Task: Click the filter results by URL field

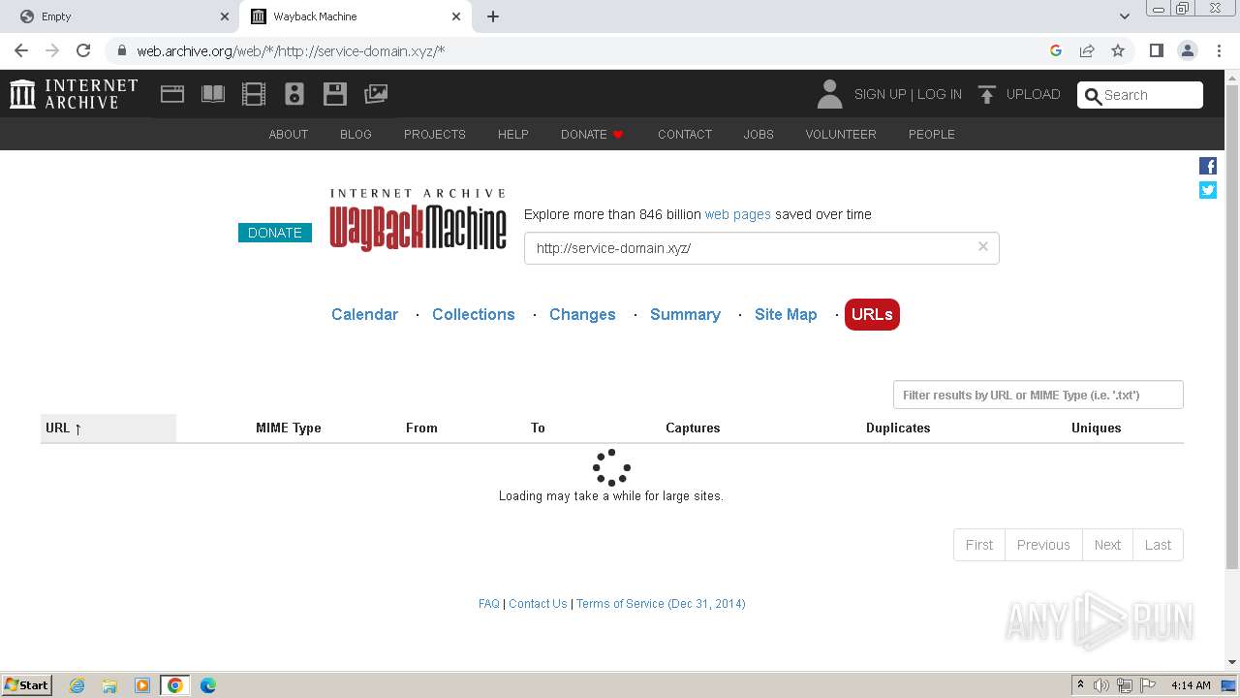Action: [x=1038, y=395]
